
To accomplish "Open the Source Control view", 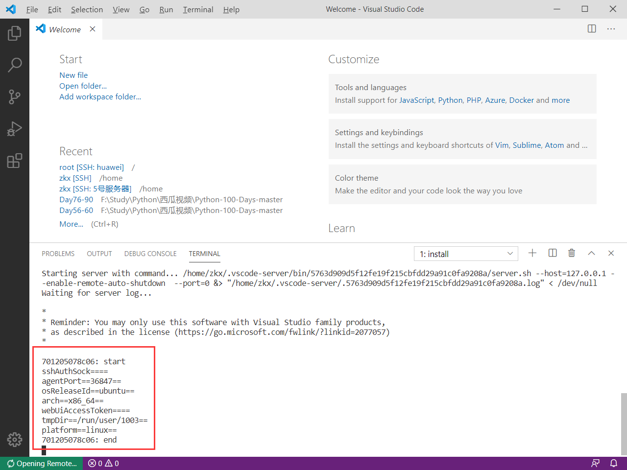I will tap(15, 97).
